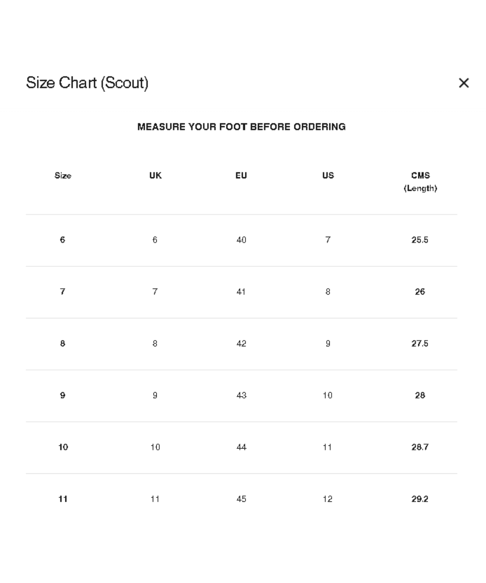486x583 pixels.
Task: Select the 29.2 cm length value
Action: 420,499
